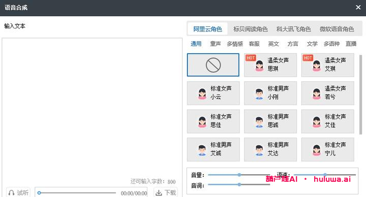Choose 温柔女声 艾琪 voice
Viewport: 366px width, 197px height.
coord(327,65)
